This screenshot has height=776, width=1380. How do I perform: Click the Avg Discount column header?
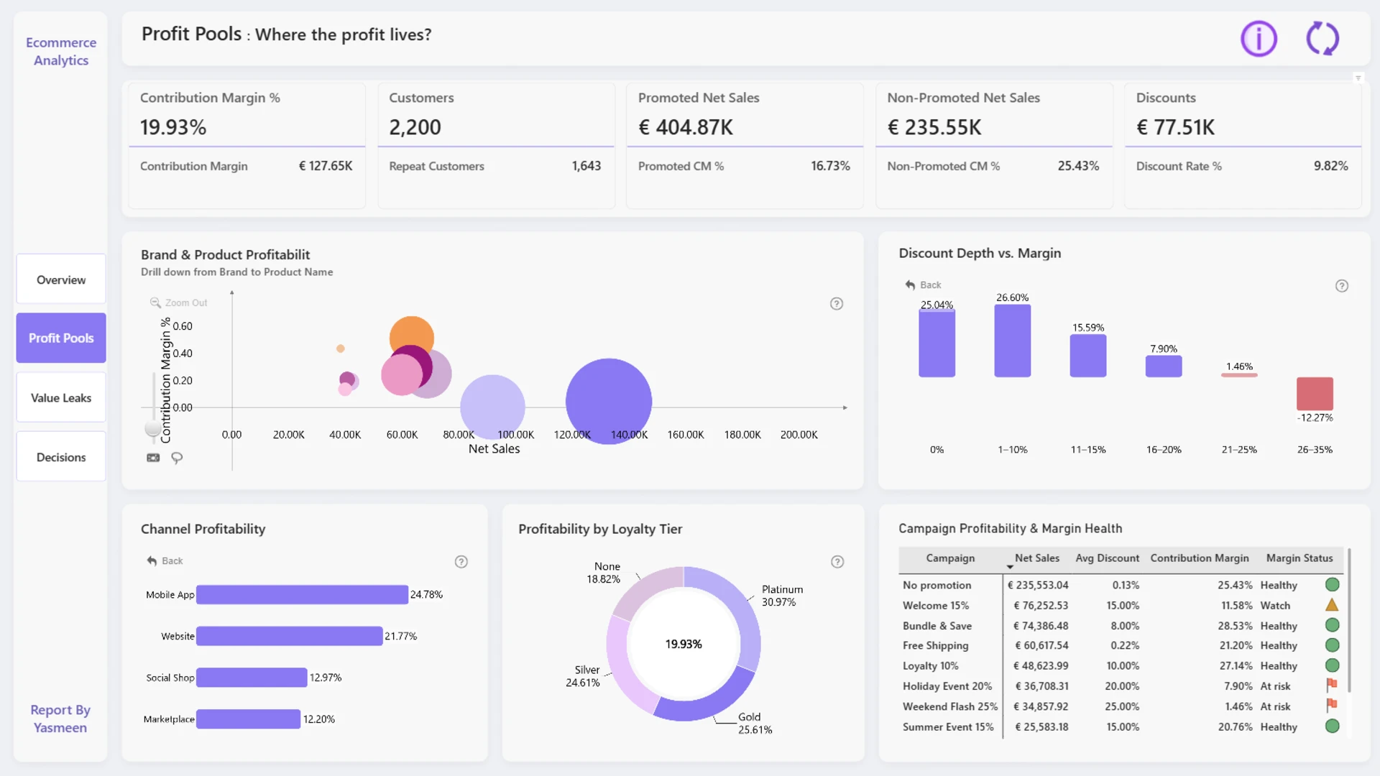click(x=1107, y=558)
